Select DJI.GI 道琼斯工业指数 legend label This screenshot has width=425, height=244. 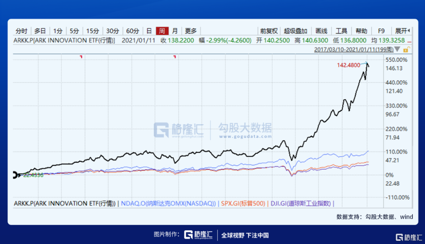click(301, 203)
